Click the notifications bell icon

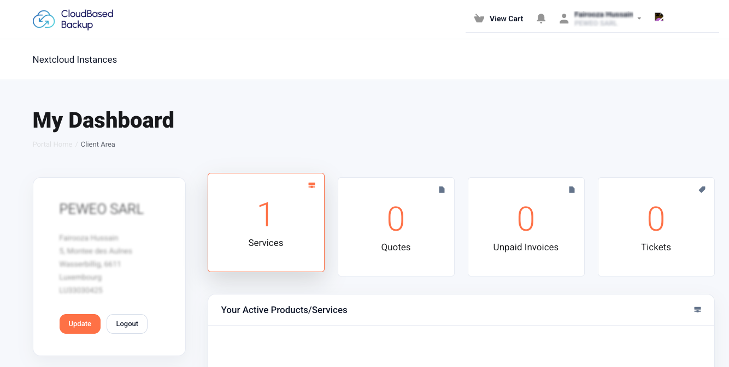(541, 18)
